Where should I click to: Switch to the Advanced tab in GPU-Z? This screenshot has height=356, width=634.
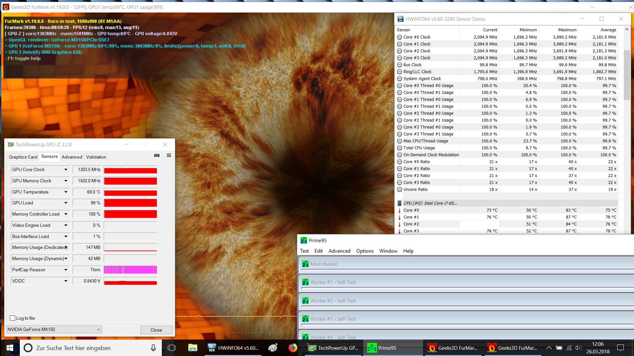[72, 157]
